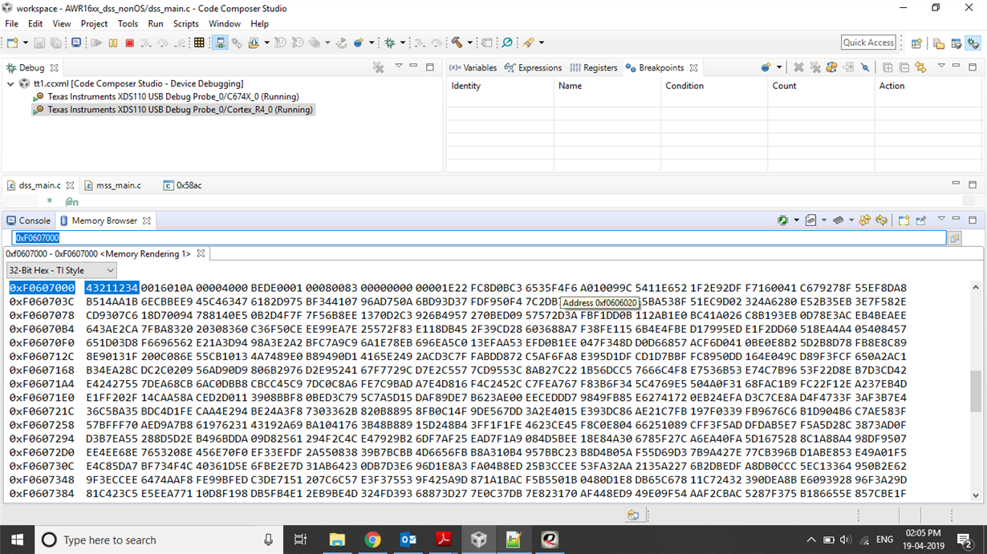
Task: Click Remove All Terminated in Debug view
Action: click(378, 67)
